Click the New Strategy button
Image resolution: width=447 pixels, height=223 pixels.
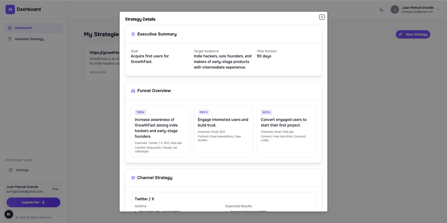click(x=413, y=34)
